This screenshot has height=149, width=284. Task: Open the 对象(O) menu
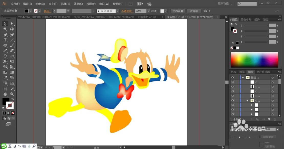tap(40, 4)
